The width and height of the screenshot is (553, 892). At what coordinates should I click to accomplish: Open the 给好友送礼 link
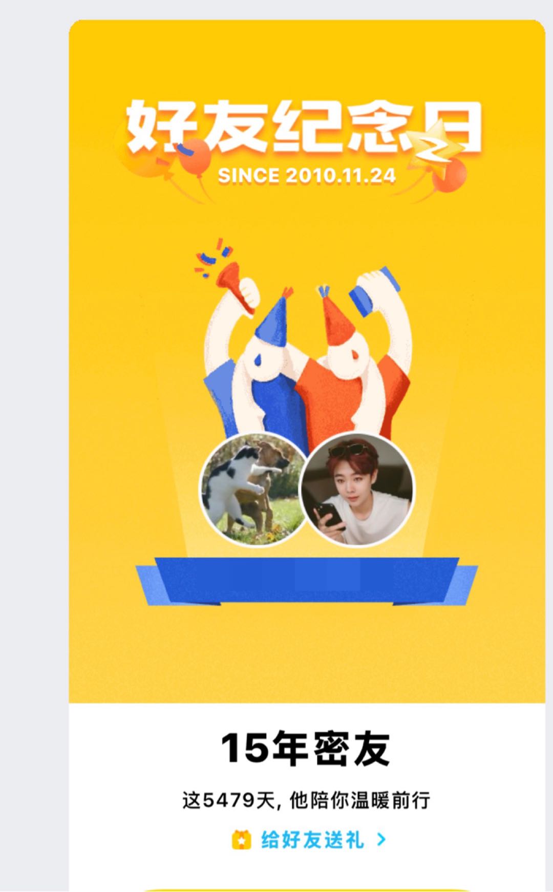click(x=313, y=840)
